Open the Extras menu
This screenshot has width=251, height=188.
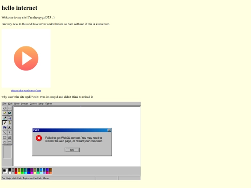[49, 104]
